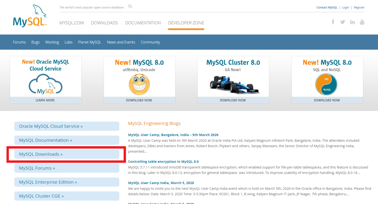The width and height of the screenshot is (378, 204).
Task: Click 'The world's most popular open source database' tagline
Action: tap(91, 7)
